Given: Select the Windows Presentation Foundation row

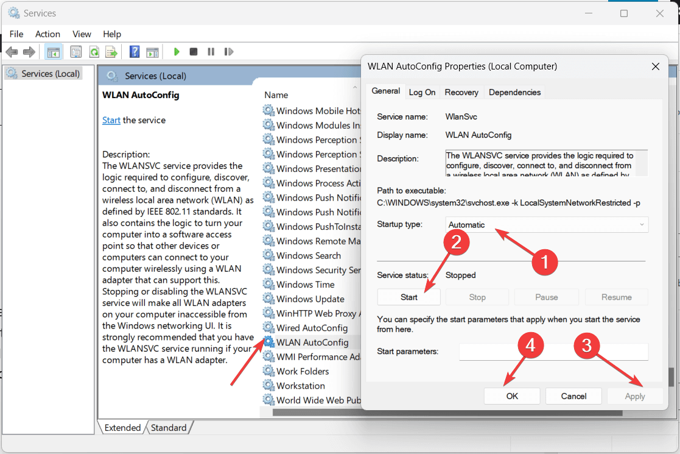Looking at the screenshot, I should coord(312,168).
